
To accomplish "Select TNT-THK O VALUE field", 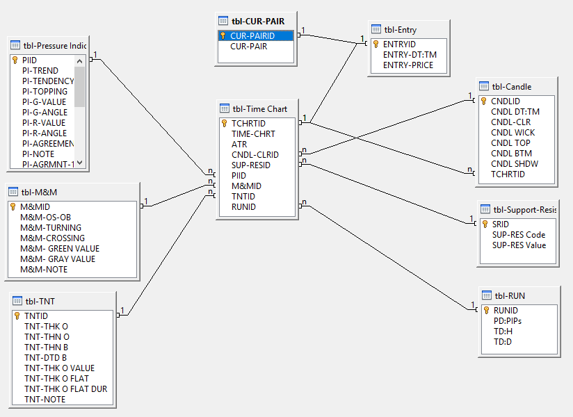I will tap(59, 368).
